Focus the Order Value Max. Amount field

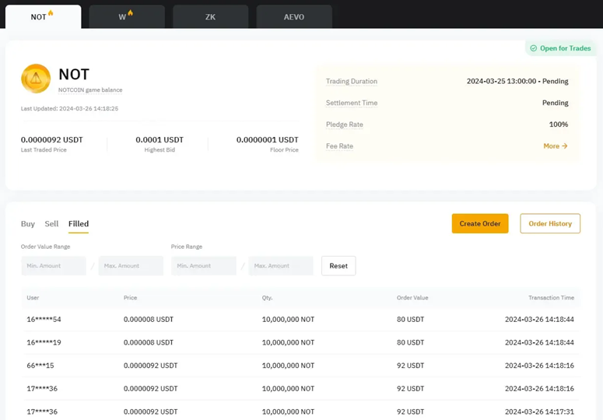(x=131, y=266)
